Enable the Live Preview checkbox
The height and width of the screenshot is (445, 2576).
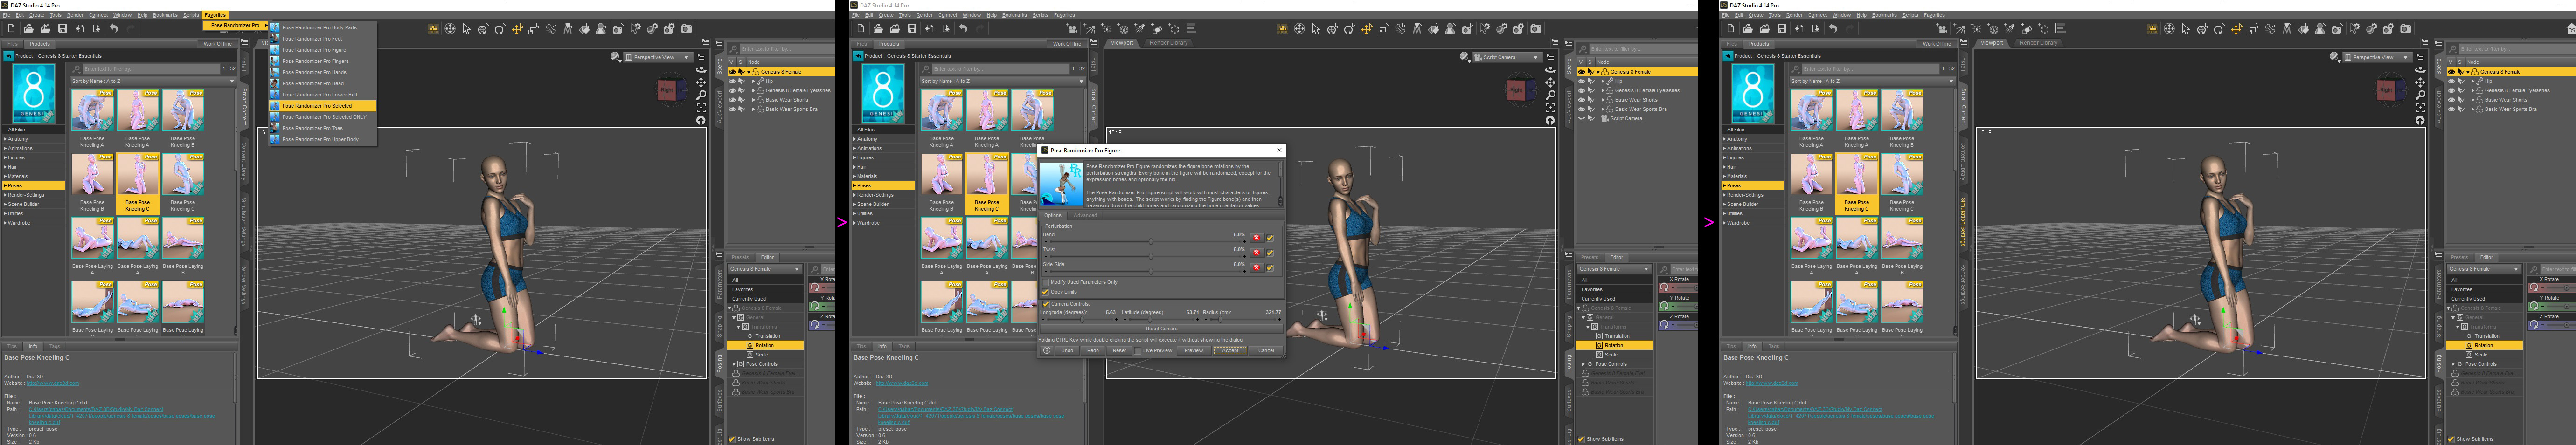1138,350
